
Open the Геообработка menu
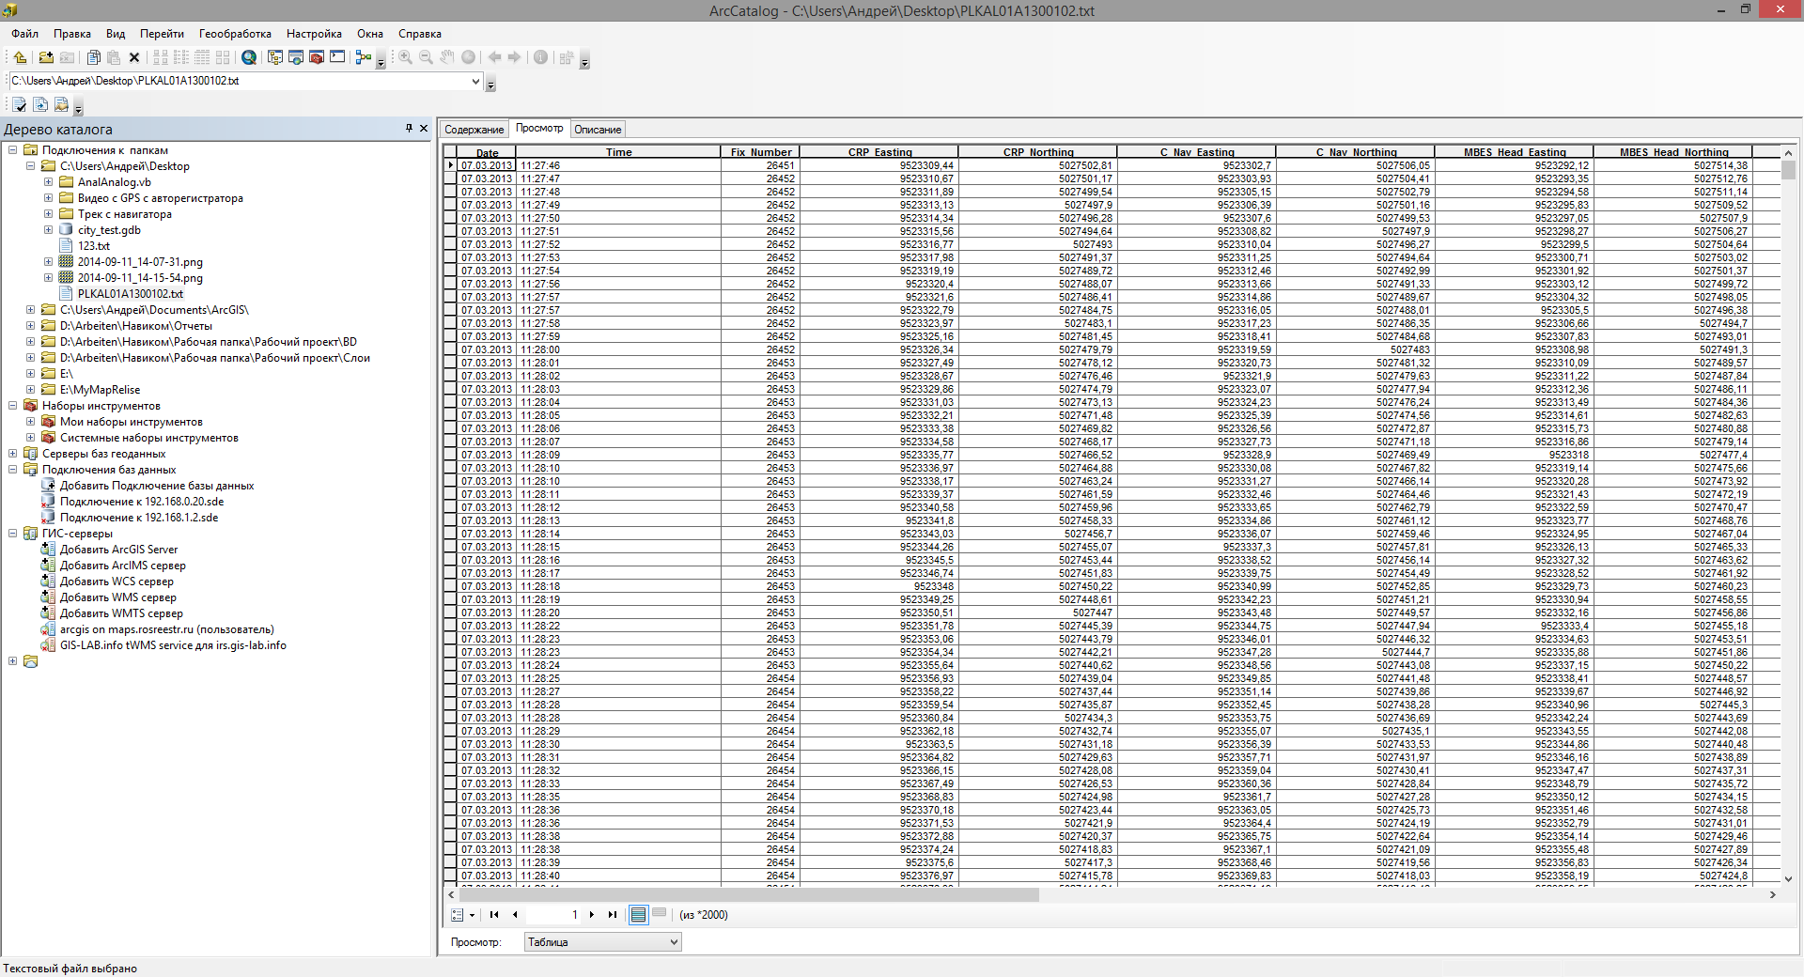(x=233, y=34)
